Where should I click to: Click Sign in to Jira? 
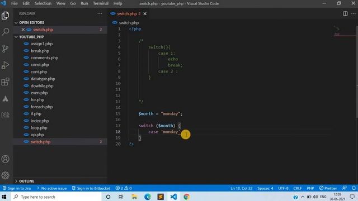point(17,188)
